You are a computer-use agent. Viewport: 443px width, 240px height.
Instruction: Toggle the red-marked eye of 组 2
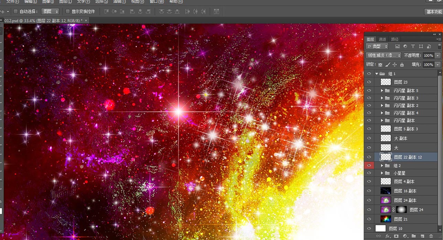point(369,166)
